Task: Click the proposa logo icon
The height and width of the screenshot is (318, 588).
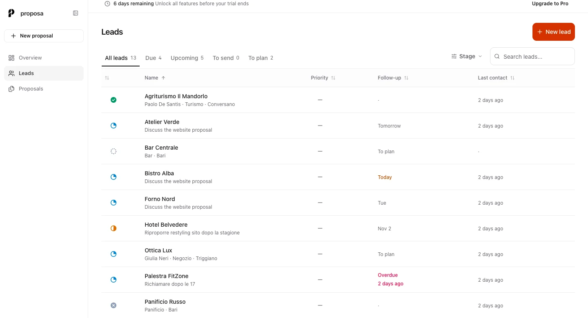Action: (x=11, y=13)
